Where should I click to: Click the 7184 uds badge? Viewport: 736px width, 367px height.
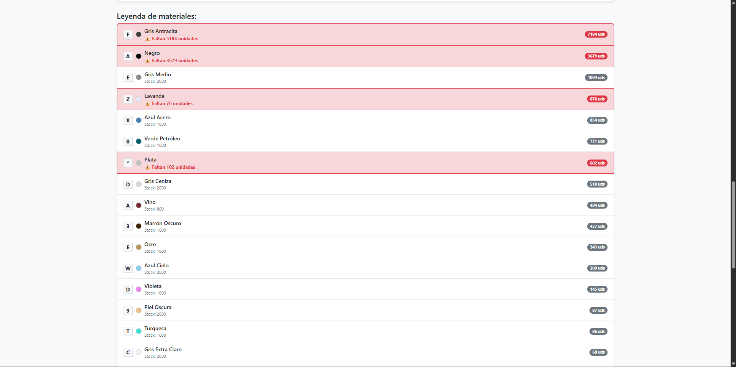pyautogui.click(x=596, y=35)
